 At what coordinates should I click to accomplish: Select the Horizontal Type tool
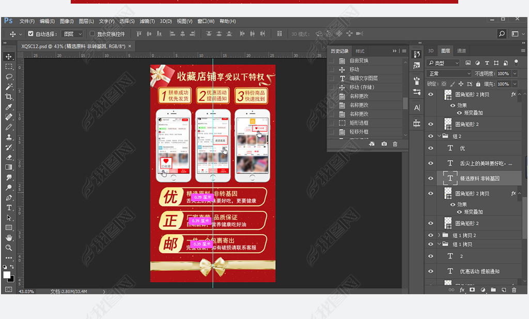(x=9, y=208)
